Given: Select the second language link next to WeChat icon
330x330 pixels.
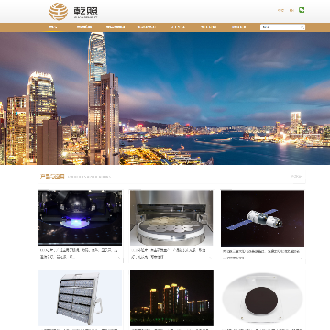Looking at the screenshot, I should (x=291, y=10).
